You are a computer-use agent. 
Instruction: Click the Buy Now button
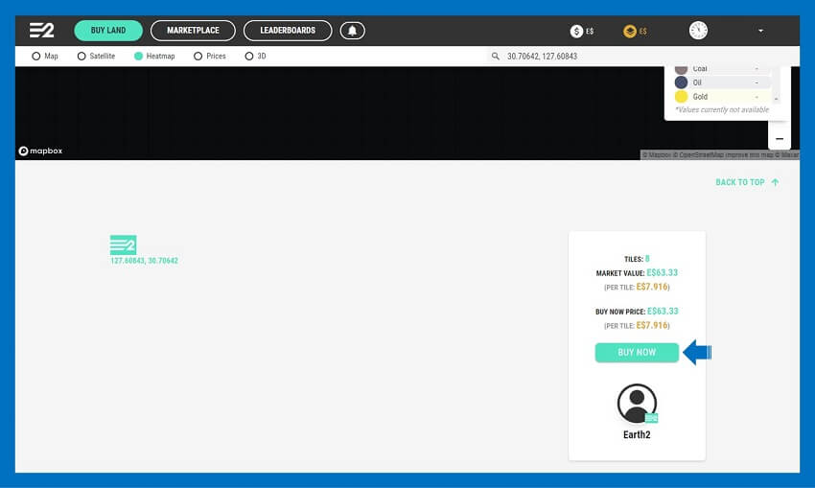[x=637, y=353]
